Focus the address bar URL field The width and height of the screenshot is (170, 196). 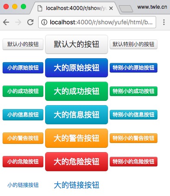tap(97, 22)
